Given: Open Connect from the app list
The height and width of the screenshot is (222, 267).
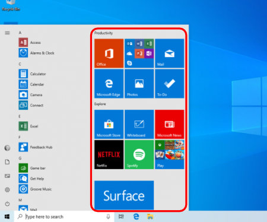Looking at the screenshot, I should coord(31,105).
